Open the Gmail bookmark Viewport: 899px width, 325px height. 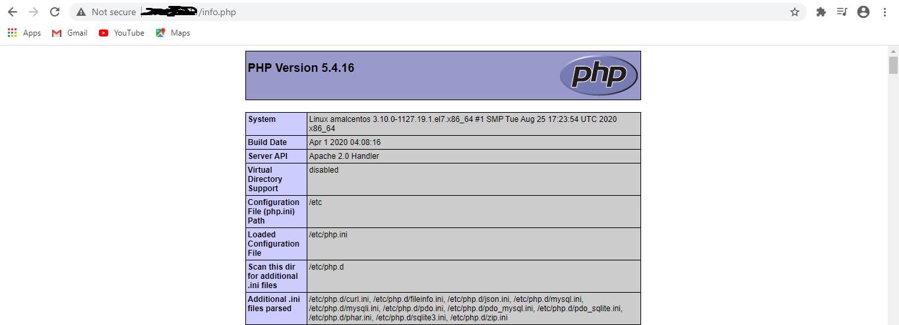(70, 33)
